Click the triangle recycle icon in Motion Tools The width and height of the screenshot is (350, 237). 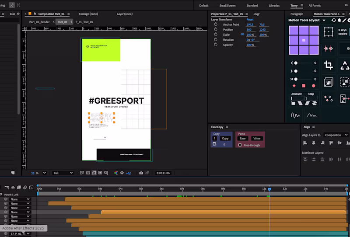pyautogui.click(x=345, y=66)
